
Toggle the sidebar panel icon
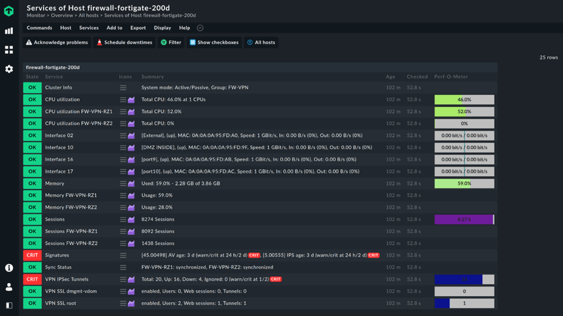9,305
